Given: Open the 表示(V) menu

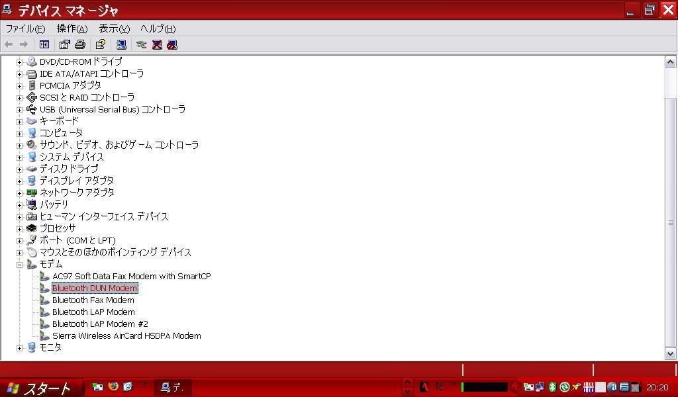Looking at the screenshot, I should tap(114, 28).
